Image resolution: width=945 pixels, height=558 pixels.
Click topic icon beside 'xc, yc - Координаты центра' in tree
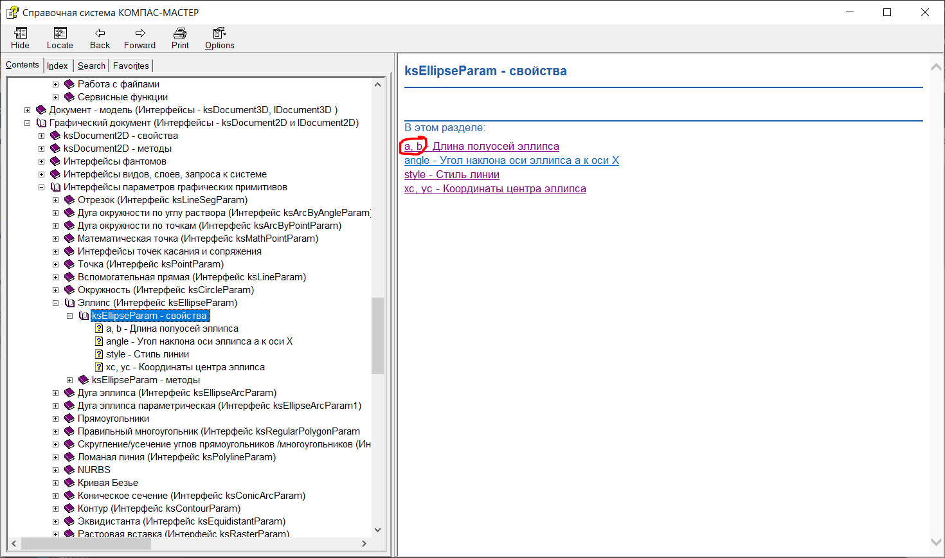pyautogui.click(x=99, y=367)
